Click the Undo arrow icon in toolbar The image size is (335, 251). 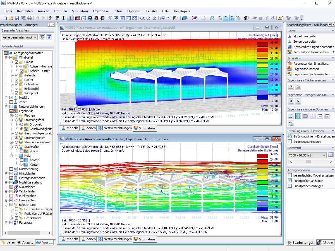tap(37, 18)
